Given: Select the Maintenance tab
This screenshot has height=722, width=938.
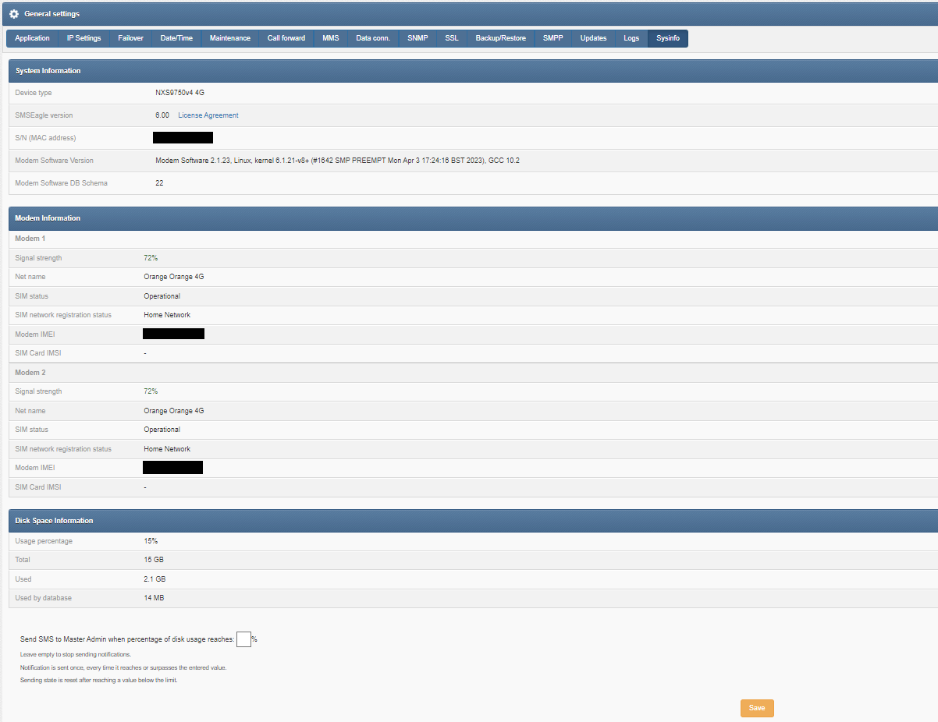Looking at the screenshot, I should (230, 38).
